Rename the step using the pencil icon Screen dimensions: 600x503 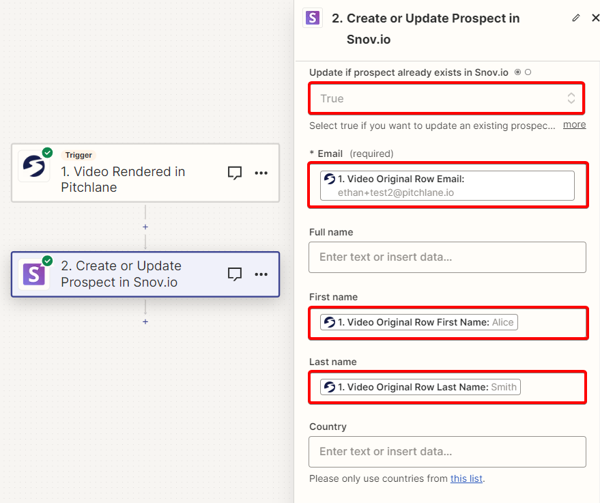[x=576, y=18]
